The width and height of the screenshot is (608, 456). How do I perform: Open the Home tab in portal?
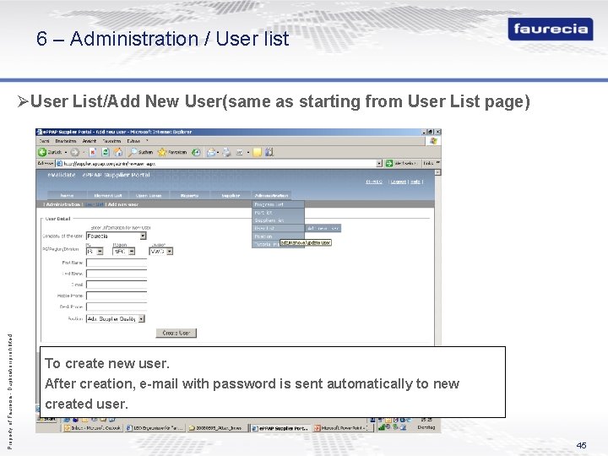pyautogui.click(x=67, y=195)
